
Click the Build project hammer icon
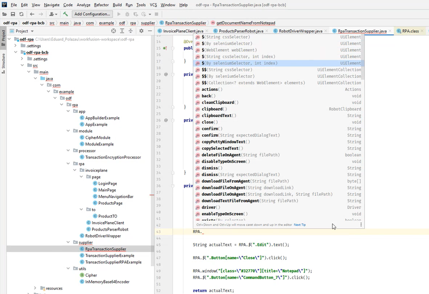[65, 14]
